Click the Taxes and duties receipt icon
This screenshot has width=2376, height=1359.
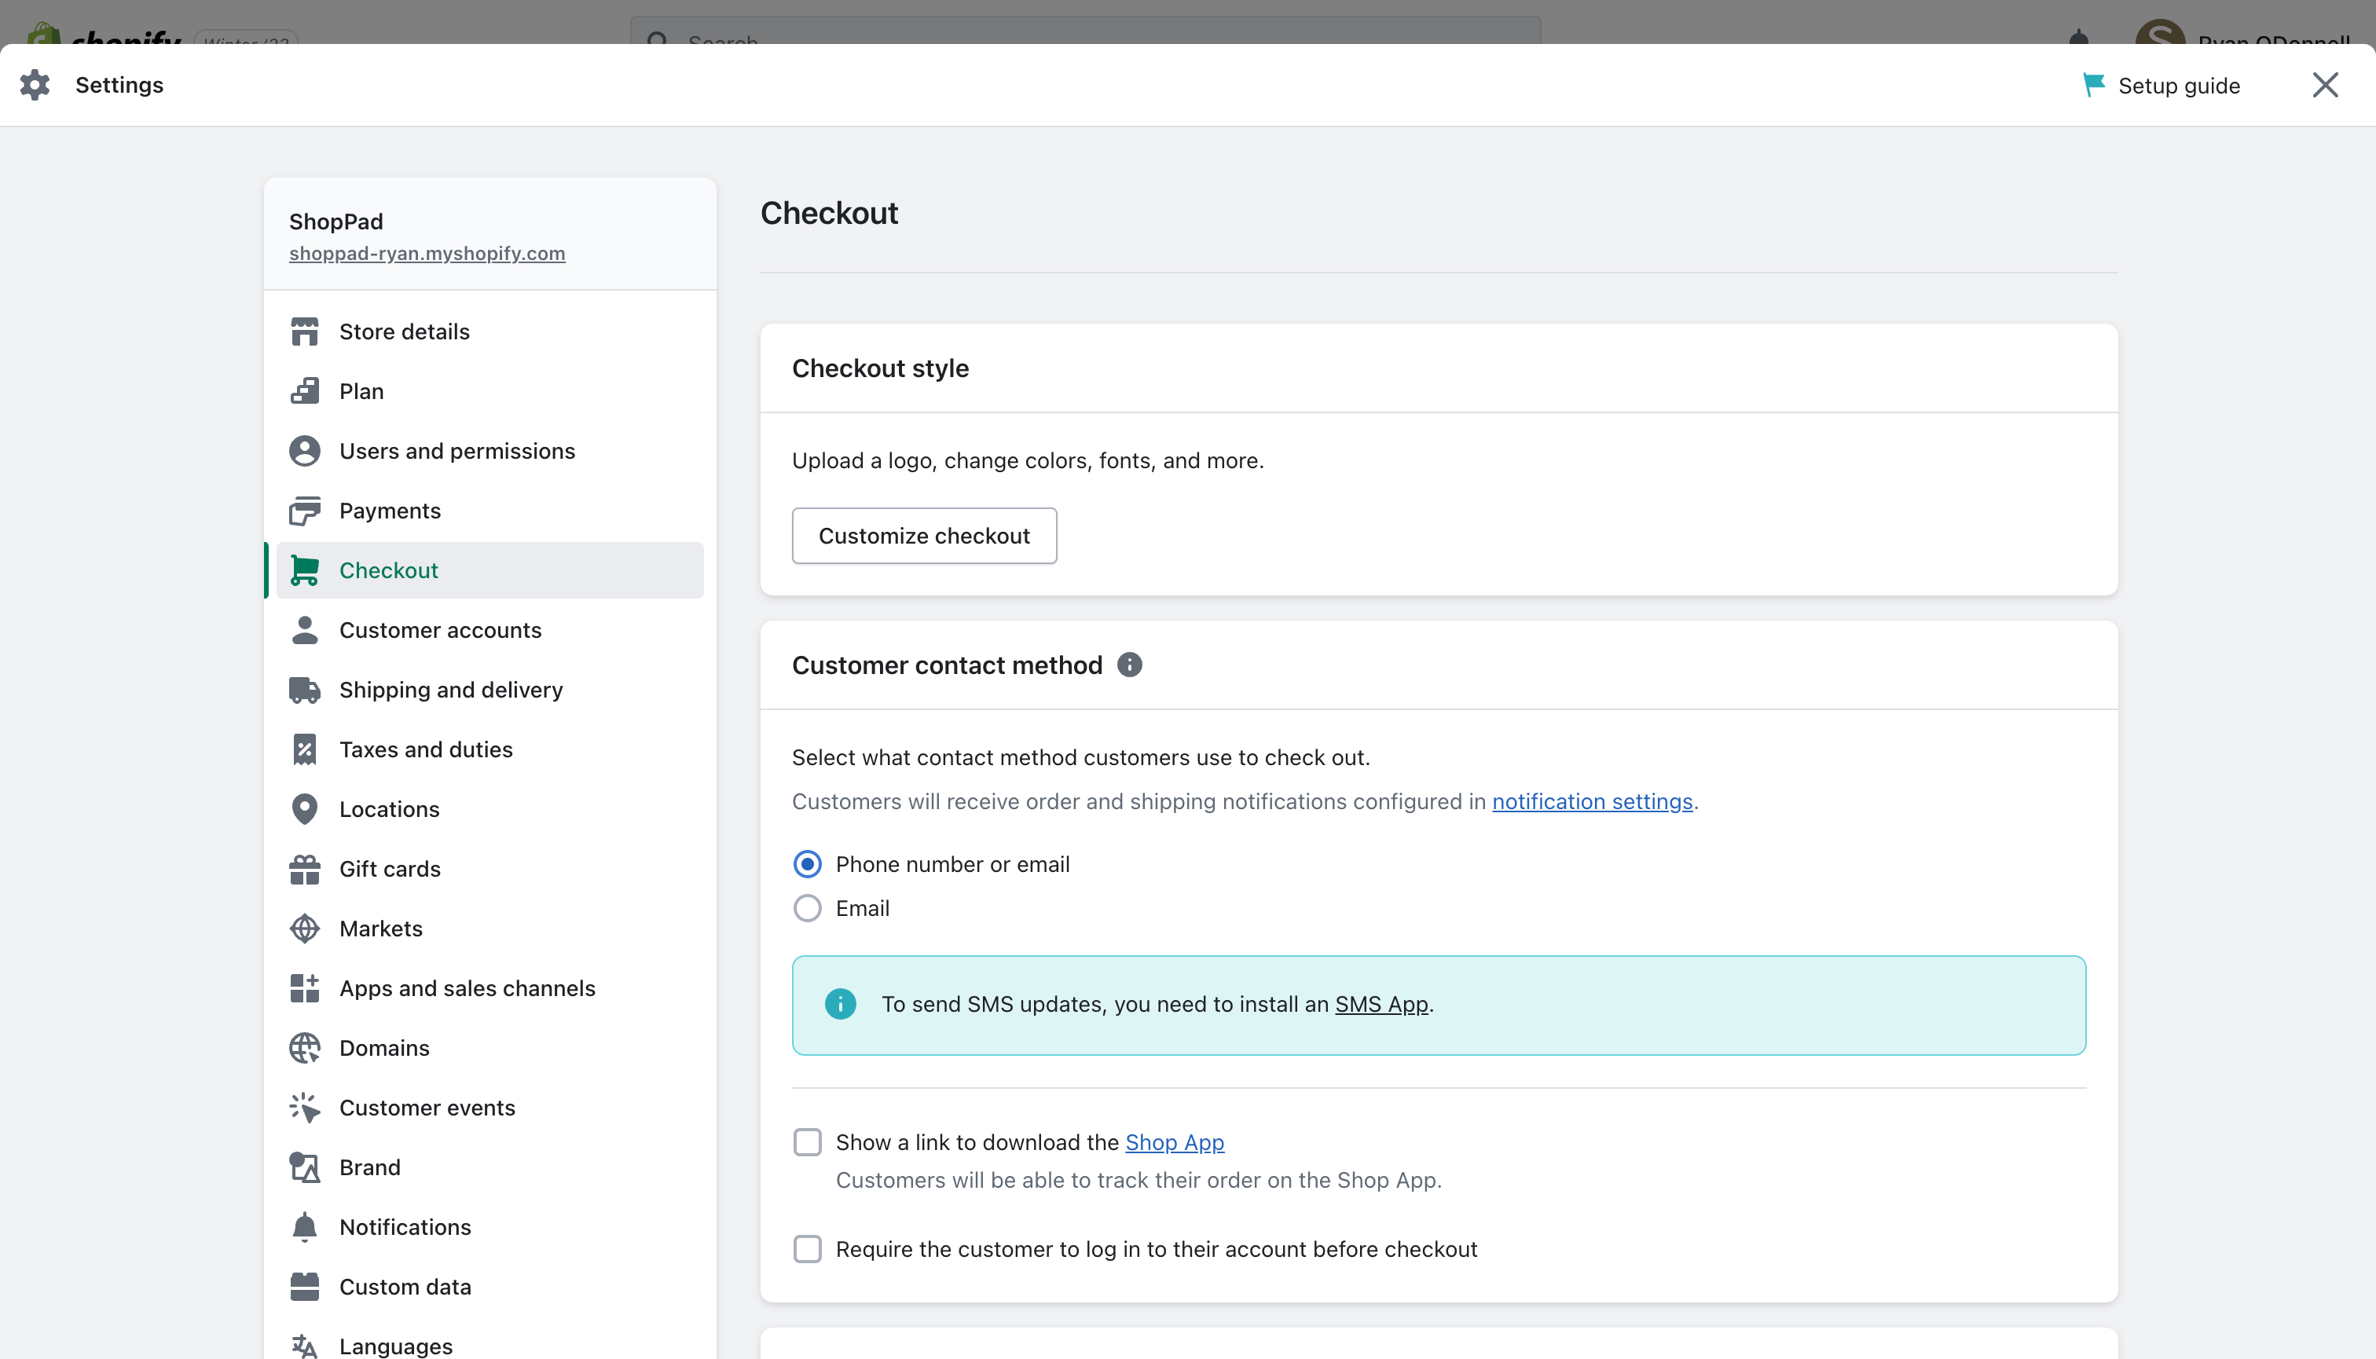304,750
